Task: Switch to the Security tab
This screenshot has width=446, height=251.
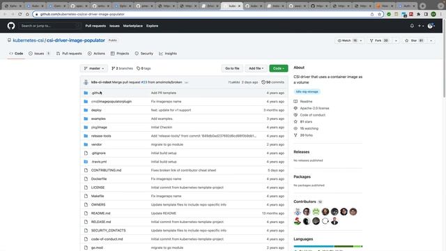Action: pyautogui.click(x=144, y=54)
